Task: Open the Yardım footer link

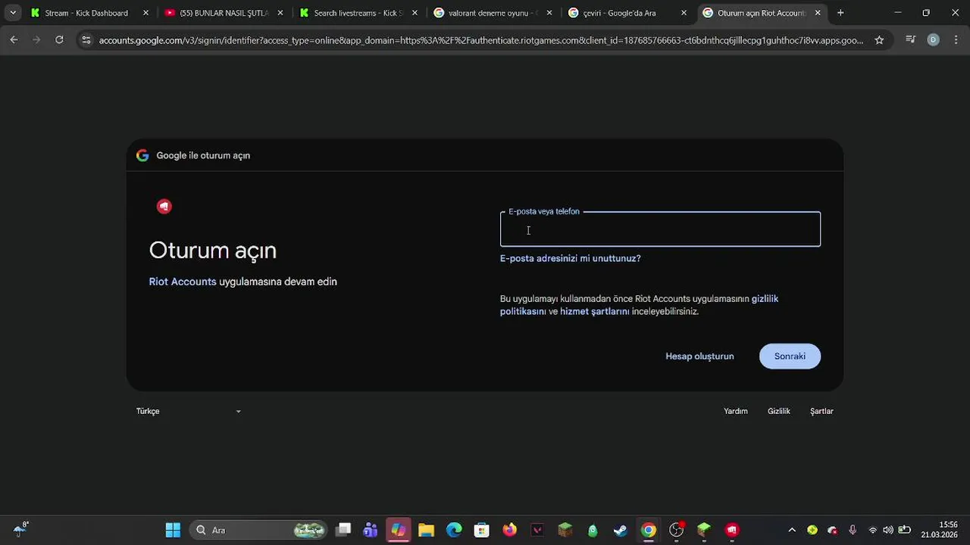Action: click(735, 411)
